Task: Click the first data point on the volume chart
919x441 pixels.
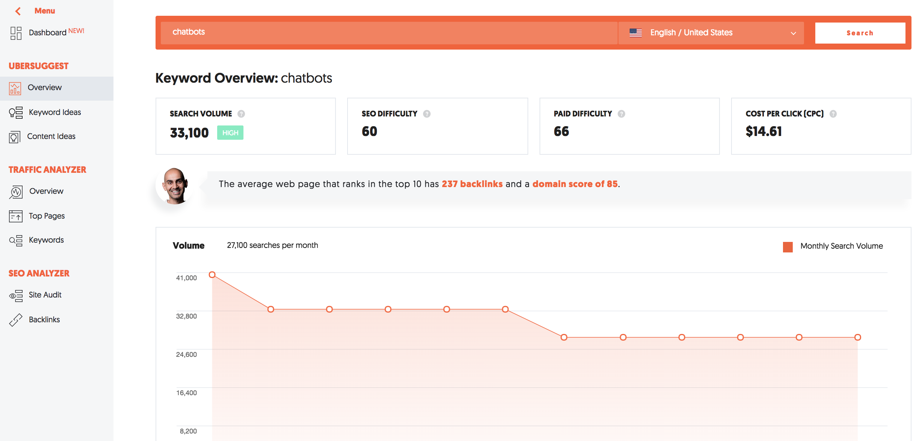Action: (212, 275)
